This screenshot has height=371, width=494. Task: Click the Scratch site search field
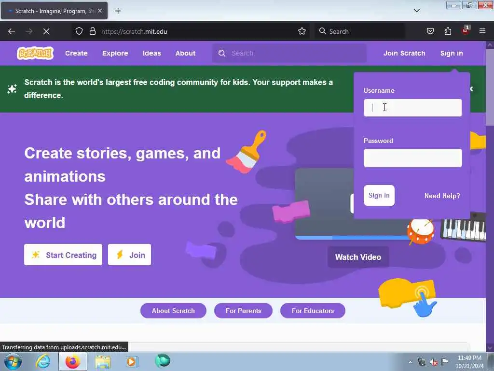(x=289, y=53)
